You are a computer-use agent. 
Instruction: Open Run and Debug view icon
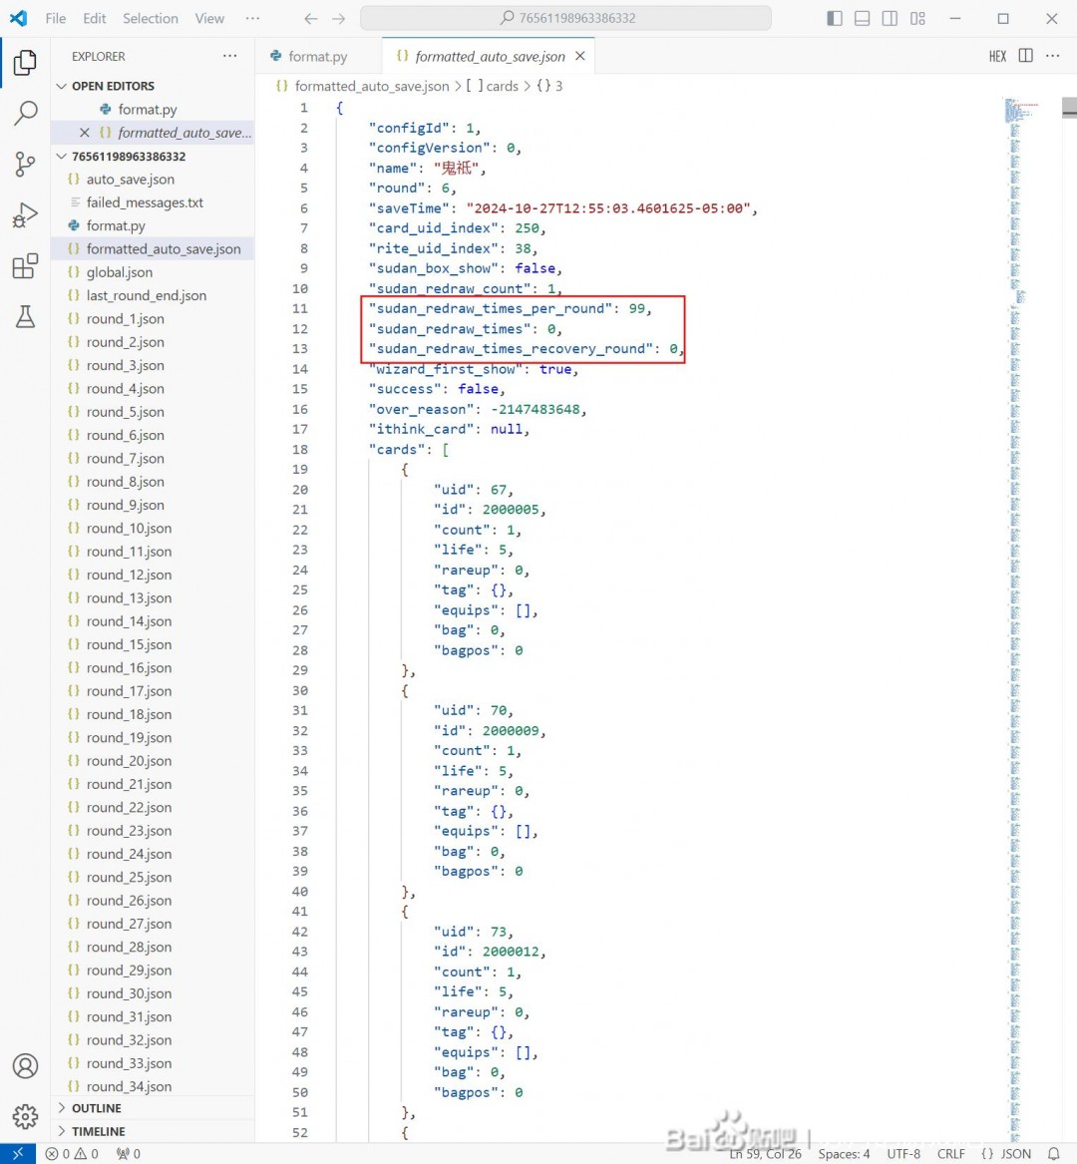[x=25, y=215]
